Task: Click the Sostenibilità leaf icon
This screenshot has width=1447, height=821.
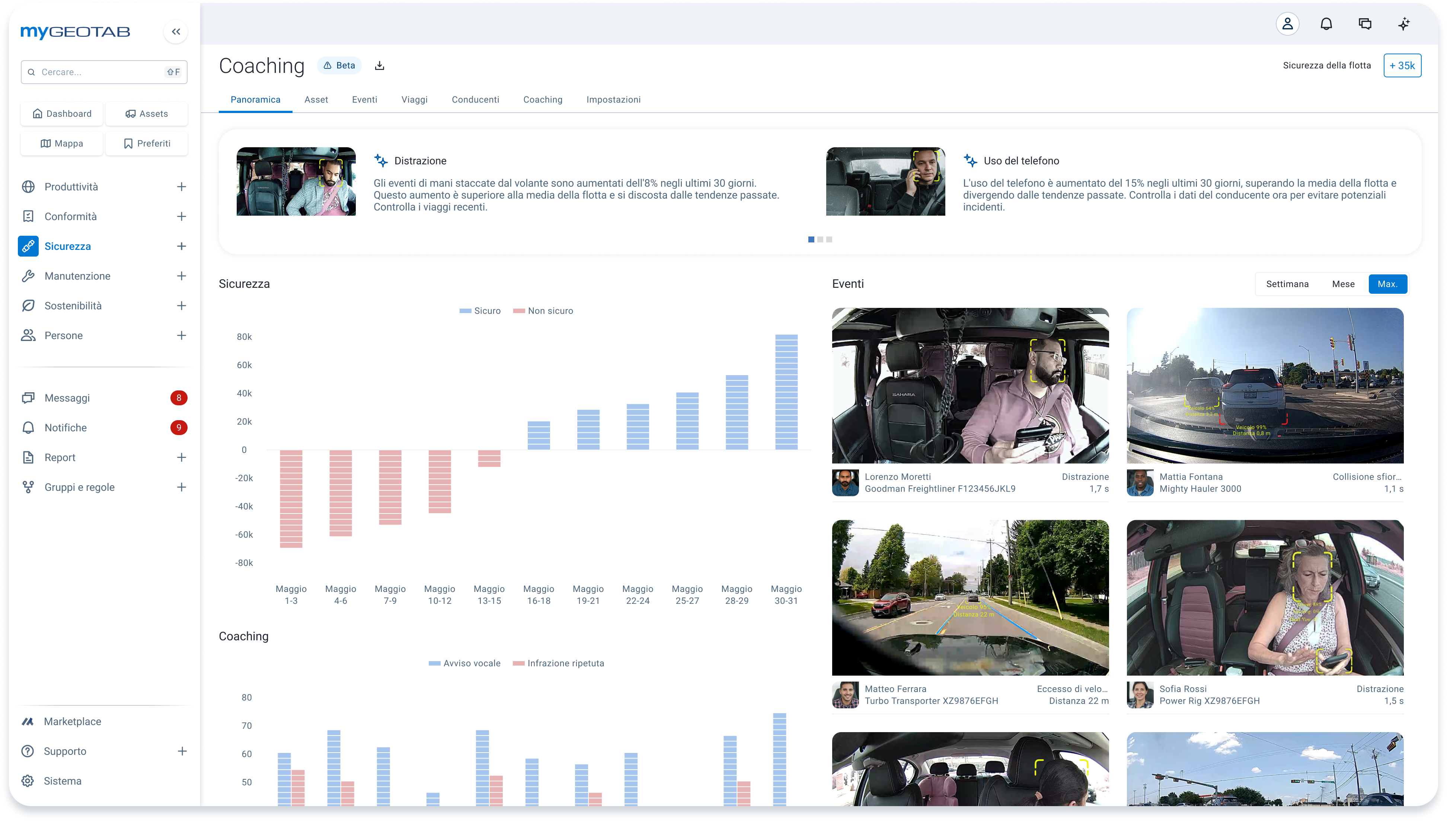Action: coord(28,306)
